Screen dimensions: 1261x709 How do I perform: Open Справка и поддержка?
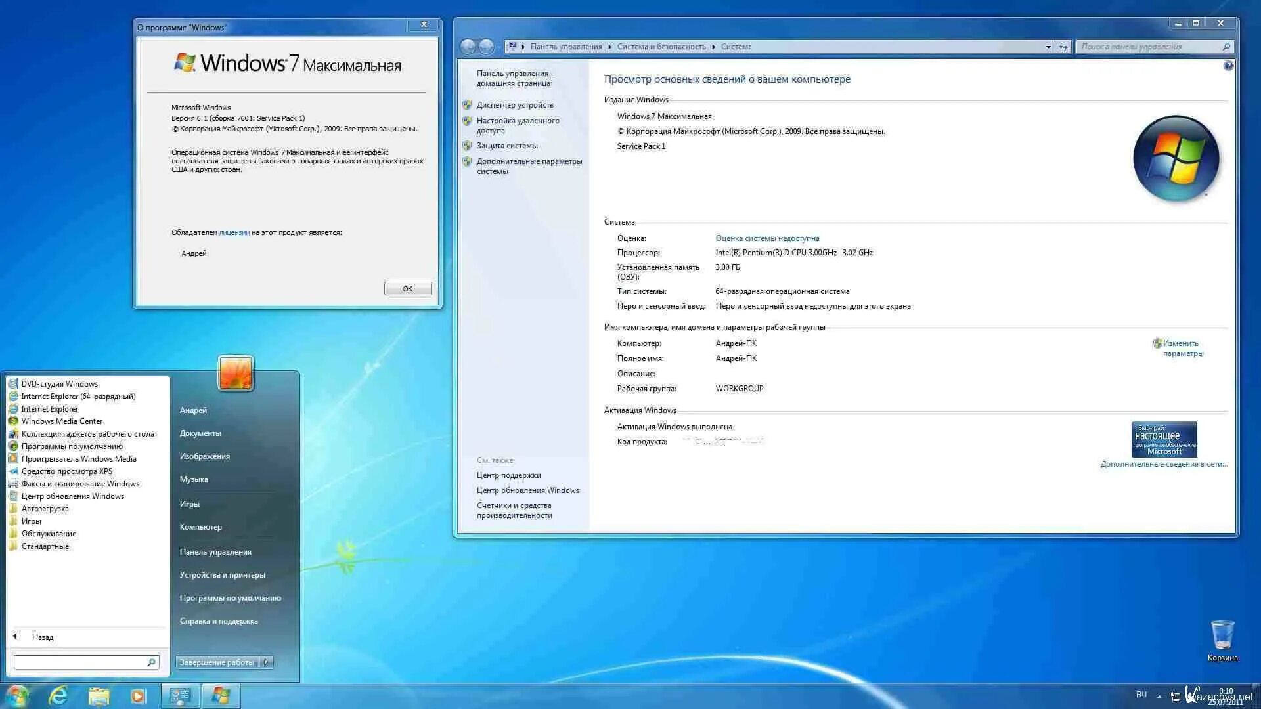point(219,621)
